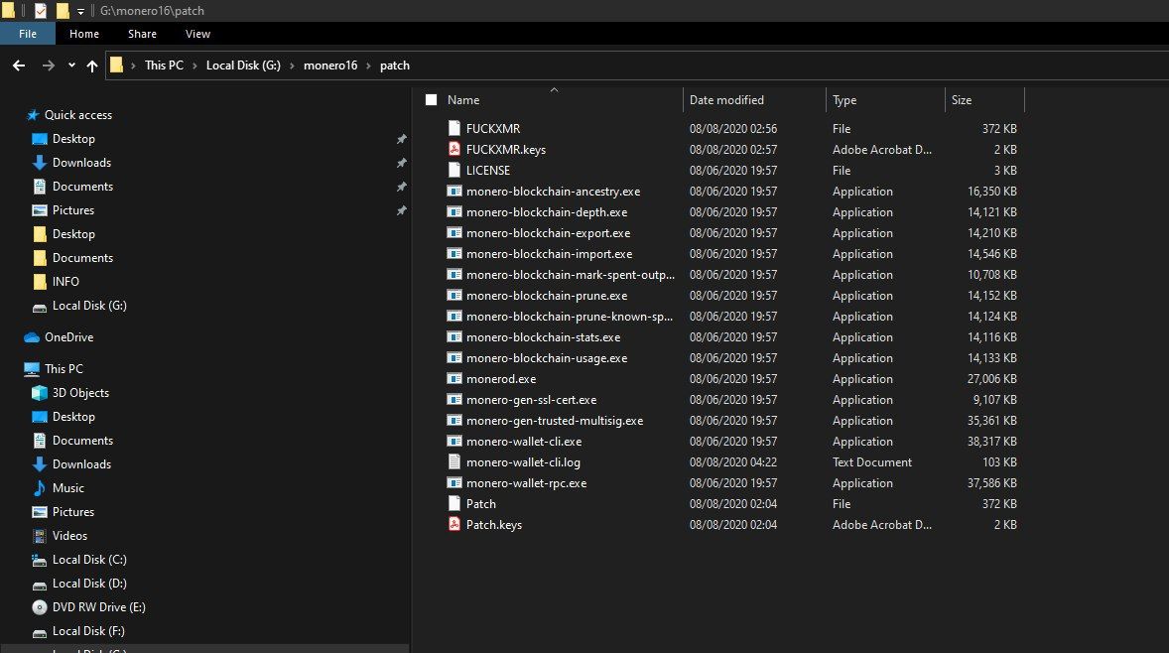
Task: Click the monero-gen-ssl-cert.exe application icon
Action: click(455, 400)
